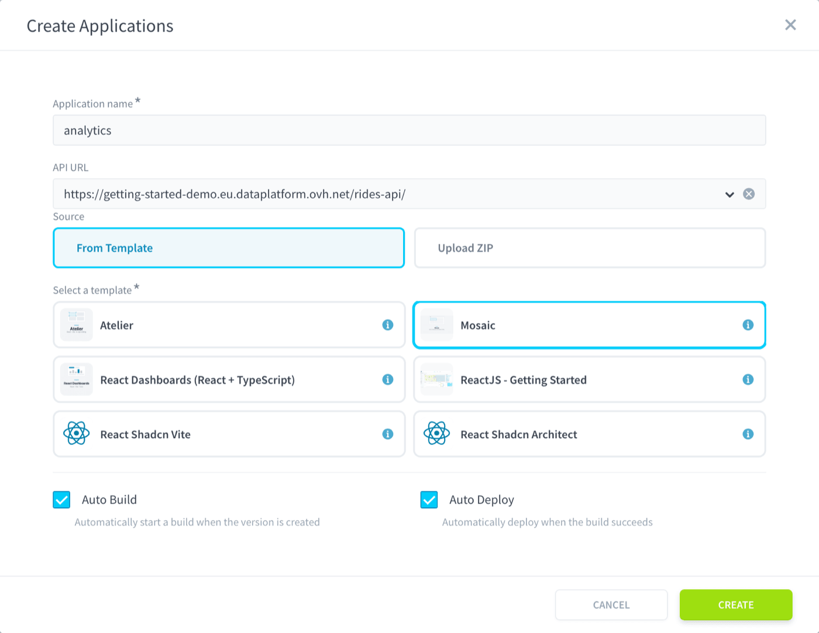The height and width of the screenshot is (633, 819).
Task: Select the Atelier template name
Action: click(117, 325)
